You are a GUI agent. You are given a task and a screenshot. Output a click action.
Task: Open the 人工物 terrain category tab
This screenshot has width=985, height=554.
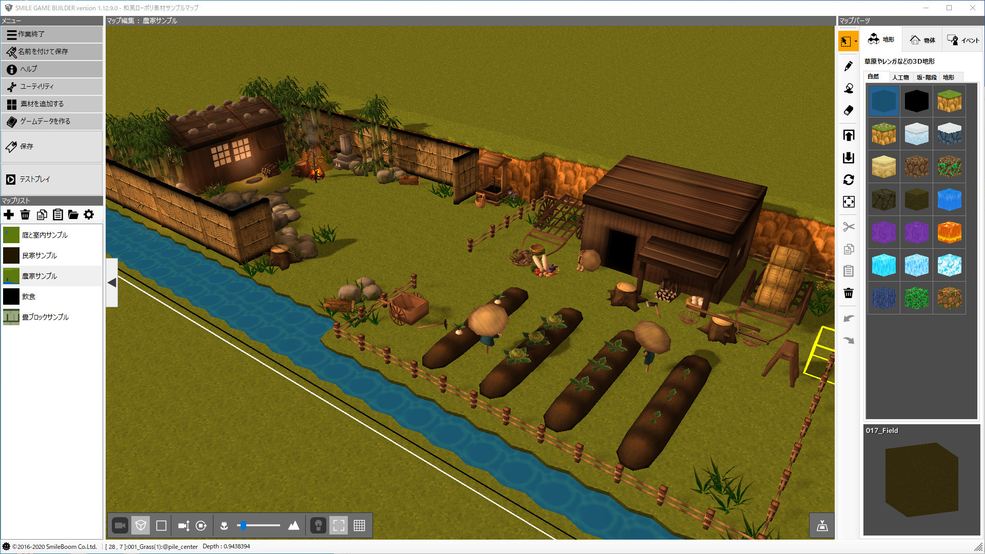point(900,77)
